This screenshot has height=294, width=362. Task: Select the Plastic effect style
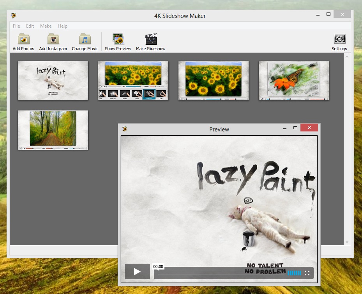pos(136,94)
